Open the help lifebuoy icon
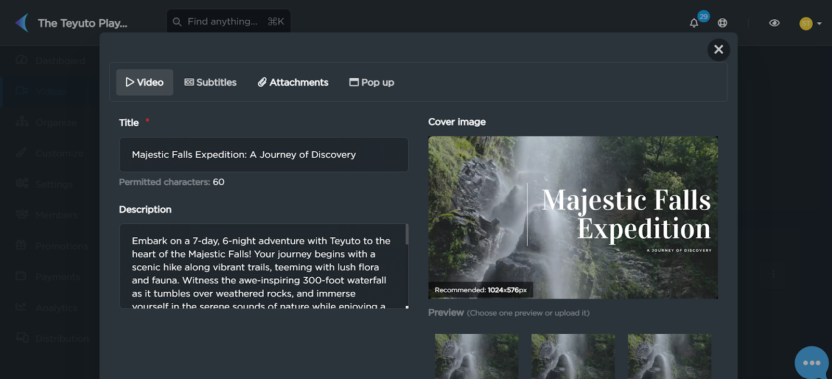The height and width of the screenshot is (379, 832). (x=722, y=23)
